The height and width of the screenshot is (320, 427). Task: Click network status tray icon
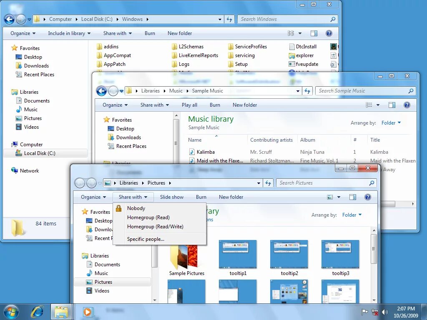pos(375,312)
